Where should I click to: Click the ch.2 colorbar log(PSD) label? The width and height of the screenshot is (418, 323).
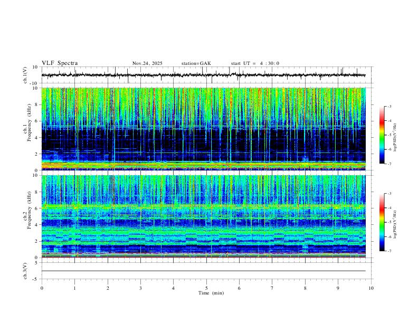395,225
